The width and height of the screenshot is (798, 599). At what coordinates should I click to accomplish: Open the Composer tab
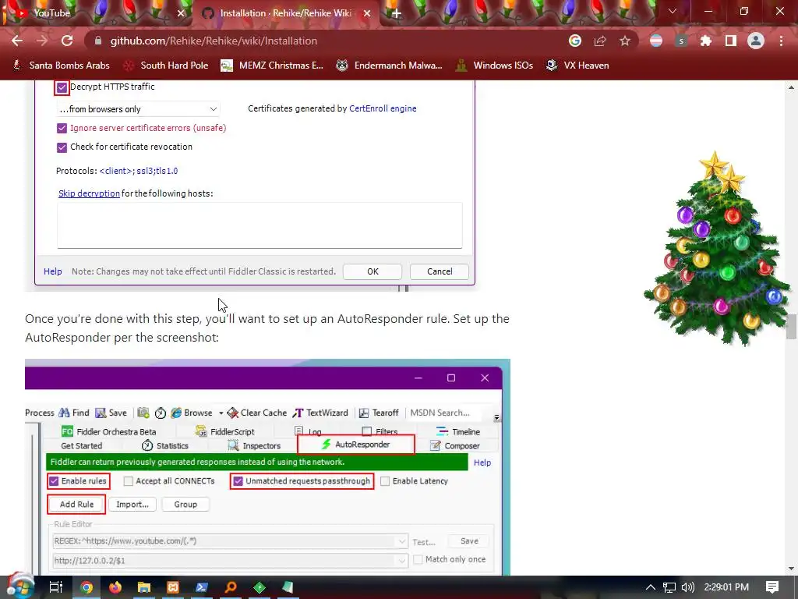455,445
